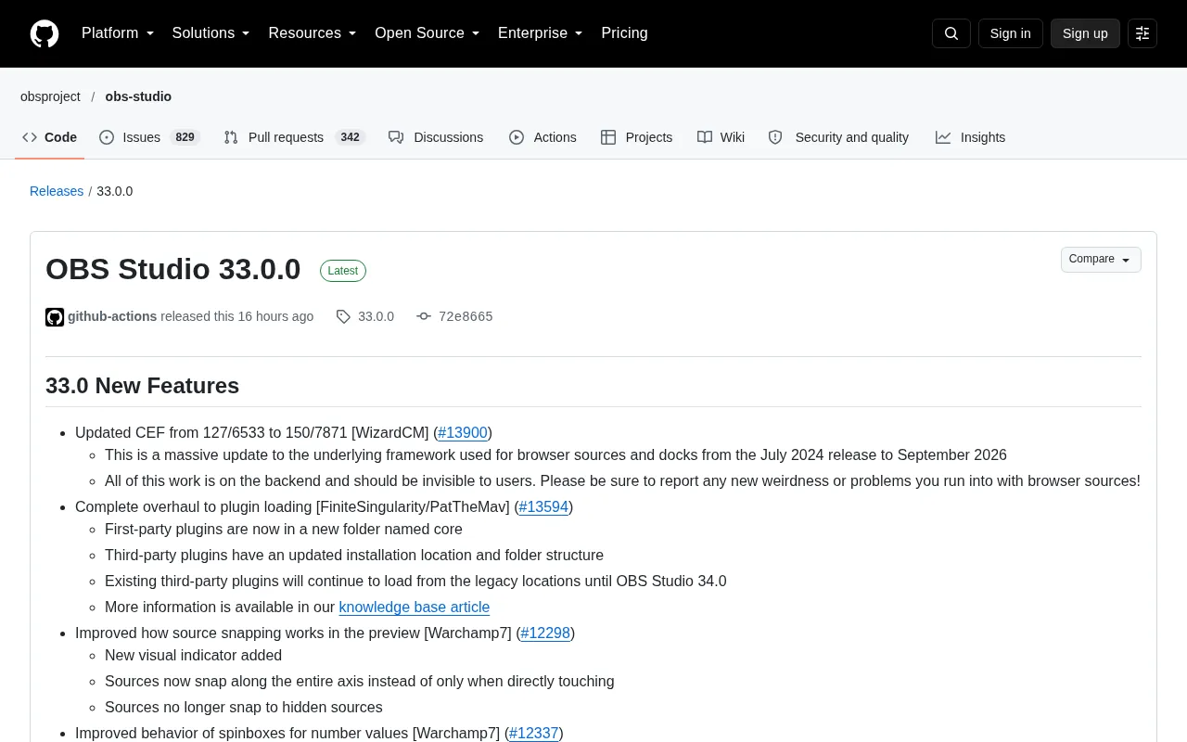Open the obs-studio repository link
1187x742 pixels.
(x=138, y=96)
